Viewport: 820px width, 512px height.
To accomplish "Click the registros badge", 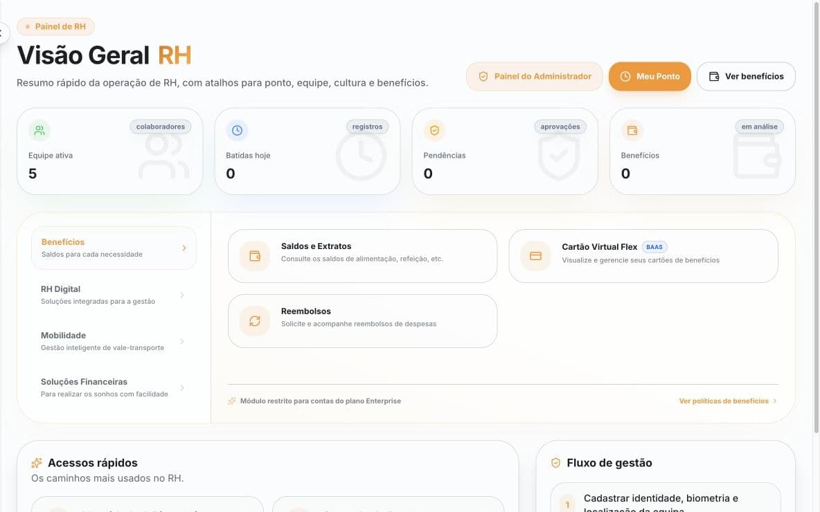I will click(x=367, y=127).
